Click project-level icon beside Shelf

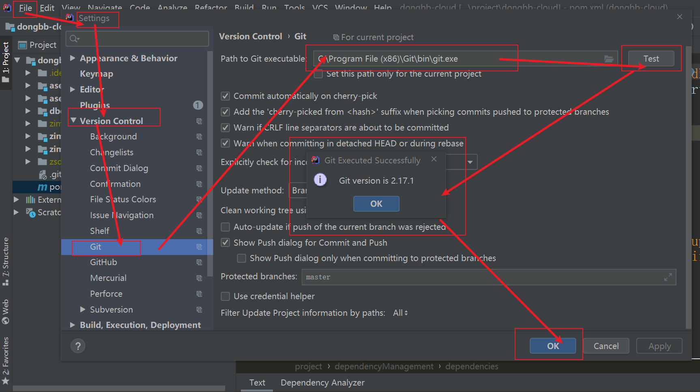pyautogui.click(x=199, y=231)
